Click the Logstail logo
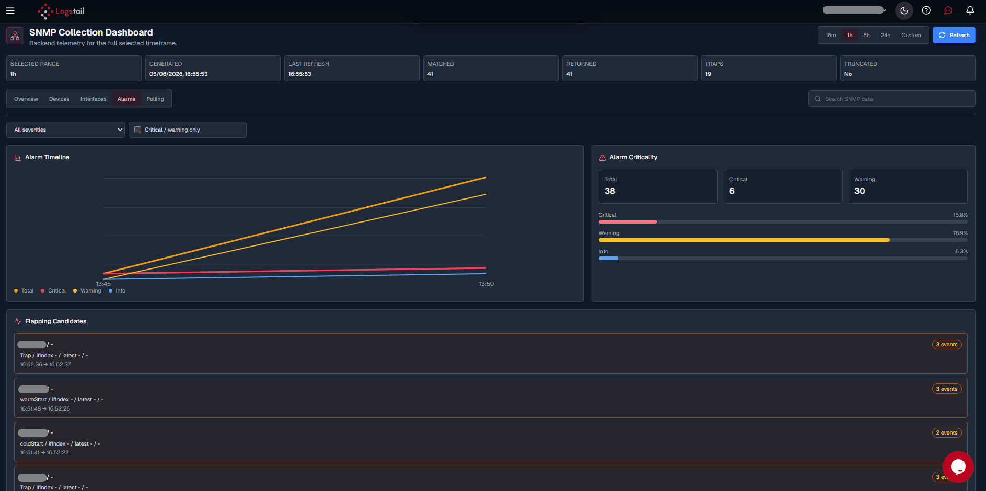This screenshot has height=491, width=986. click(61, 10)
